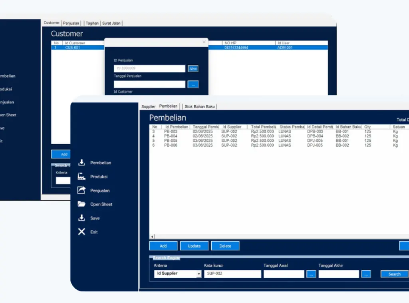Expand the Kriteria dropdown showing Id Supplier
409x303 pixels.
tap(199, 274)
